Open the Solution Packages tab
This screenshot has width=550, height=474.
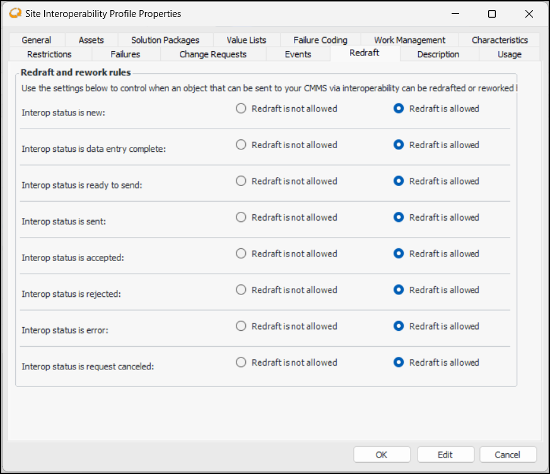[165, 40]
